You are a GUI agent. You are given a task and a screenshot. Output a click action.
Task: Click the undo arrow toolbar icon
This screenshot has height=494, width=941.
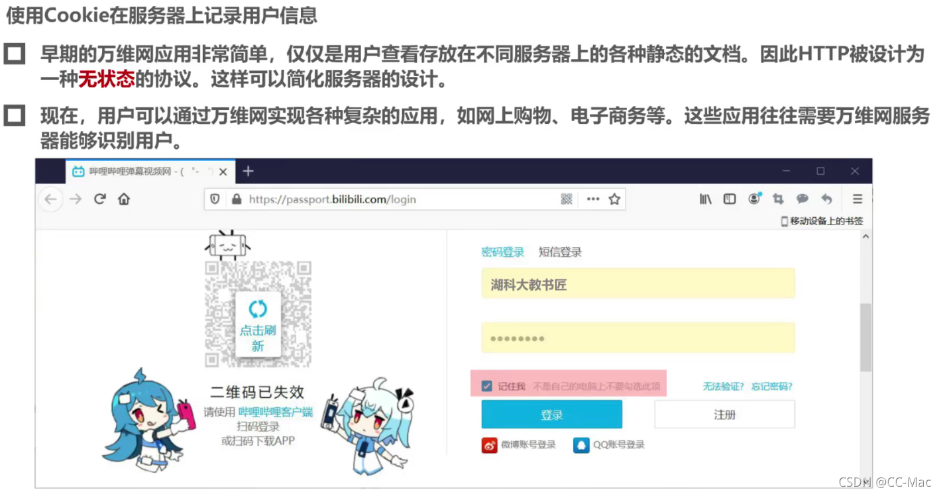pyautogui.click(x=826, y=199)
